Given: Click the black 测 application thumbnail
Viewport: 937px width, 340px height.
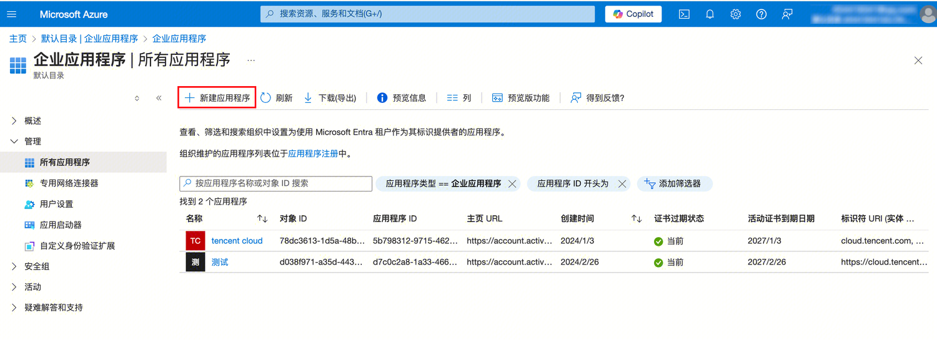Looking at the screenshot, I should click(196, 262).
